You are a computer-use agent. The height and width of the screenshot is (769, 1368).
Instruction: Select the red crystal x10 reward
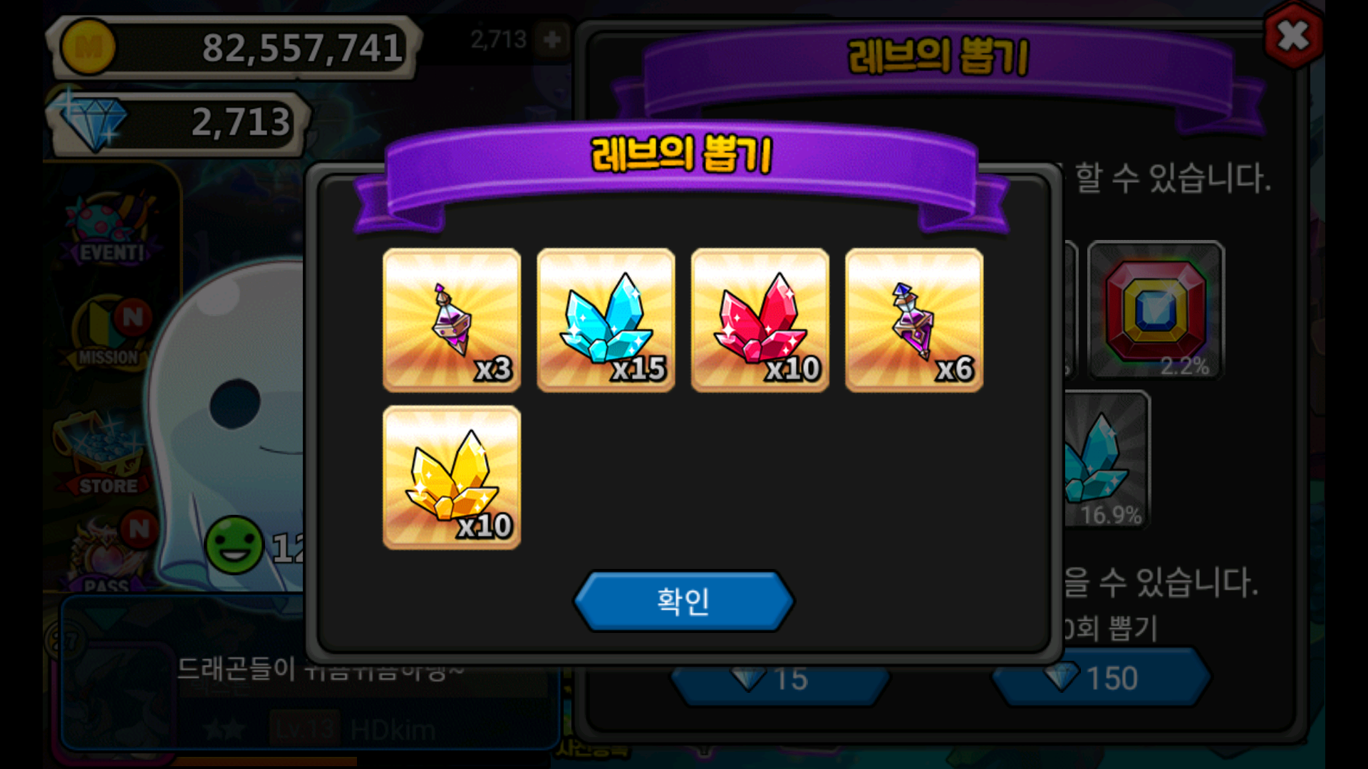[x=760, y=320]
